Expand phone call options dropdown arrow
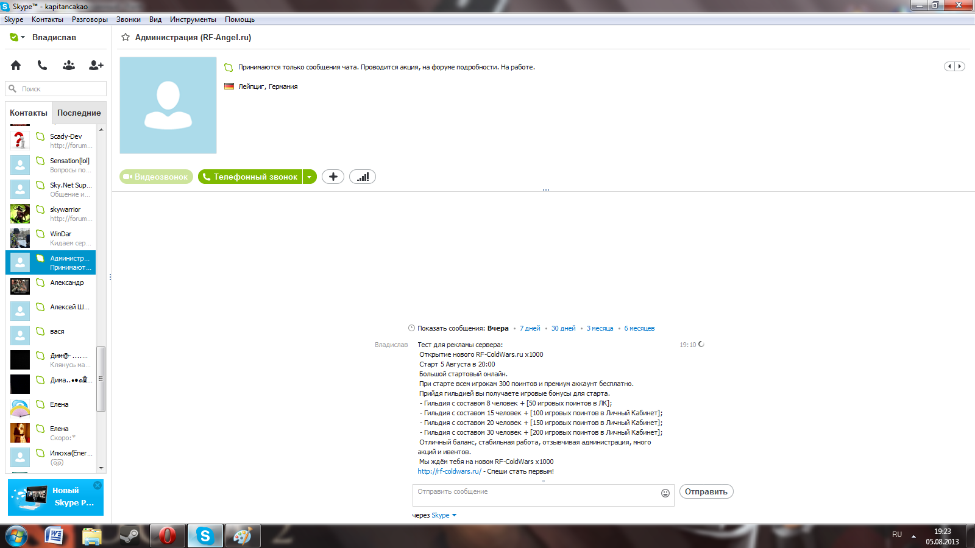This screenshot has width=975, height=548. (310, 177)
